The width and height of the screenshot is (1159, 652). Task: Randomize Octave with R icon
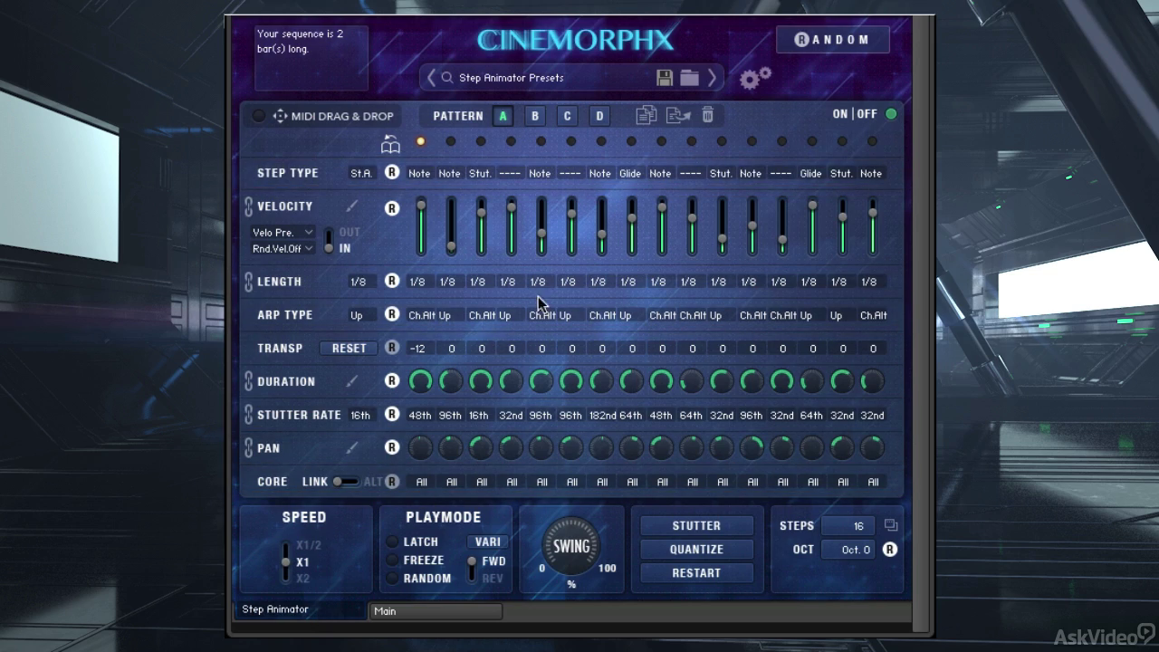pos(890,550)
